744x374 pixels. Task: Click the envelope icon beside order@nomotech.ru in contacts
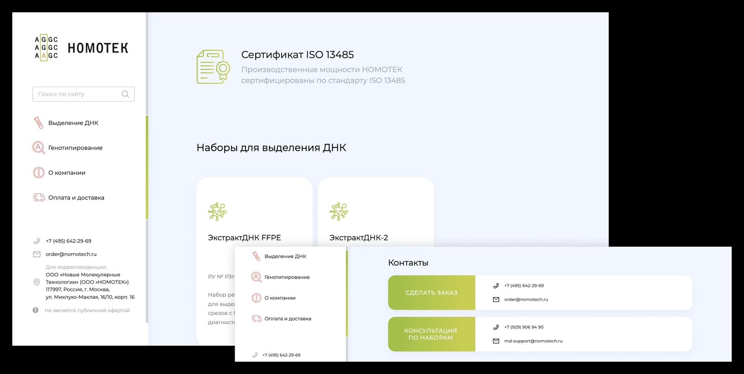pyautogui.click(x=496, y=300)
